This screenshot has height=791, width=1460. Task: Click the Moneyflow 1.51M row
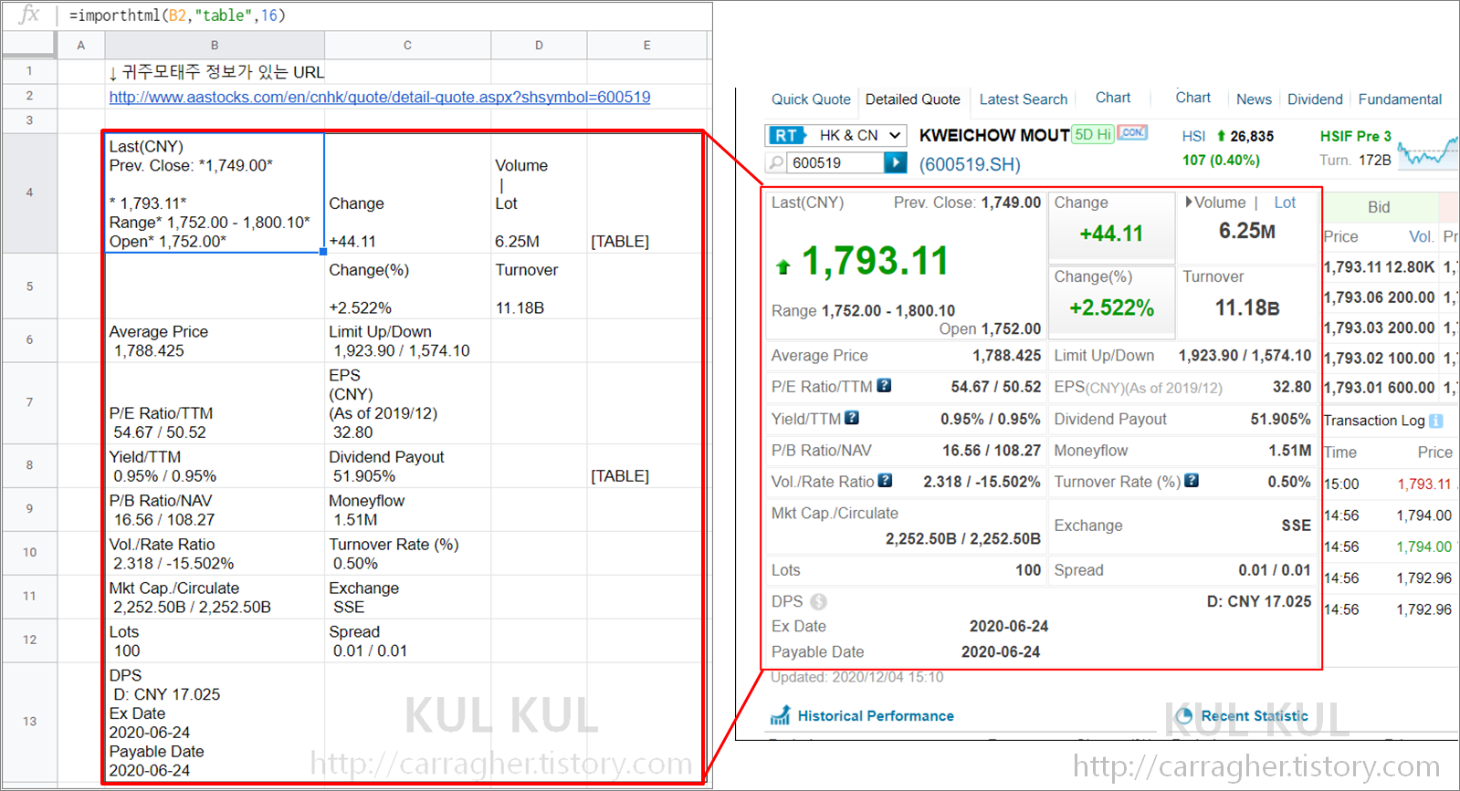tap(1182, 450)
